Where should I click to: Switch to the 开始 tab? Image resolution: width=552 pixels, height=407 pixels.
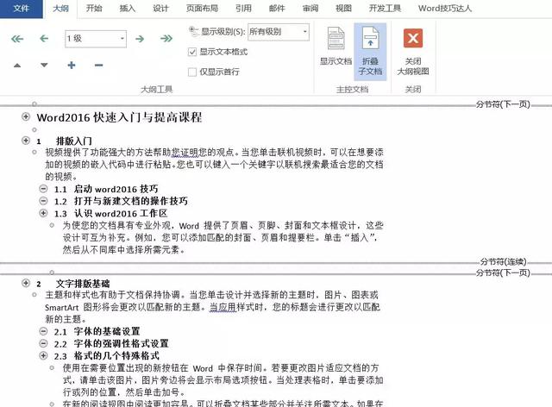click(x=94, y=9)
